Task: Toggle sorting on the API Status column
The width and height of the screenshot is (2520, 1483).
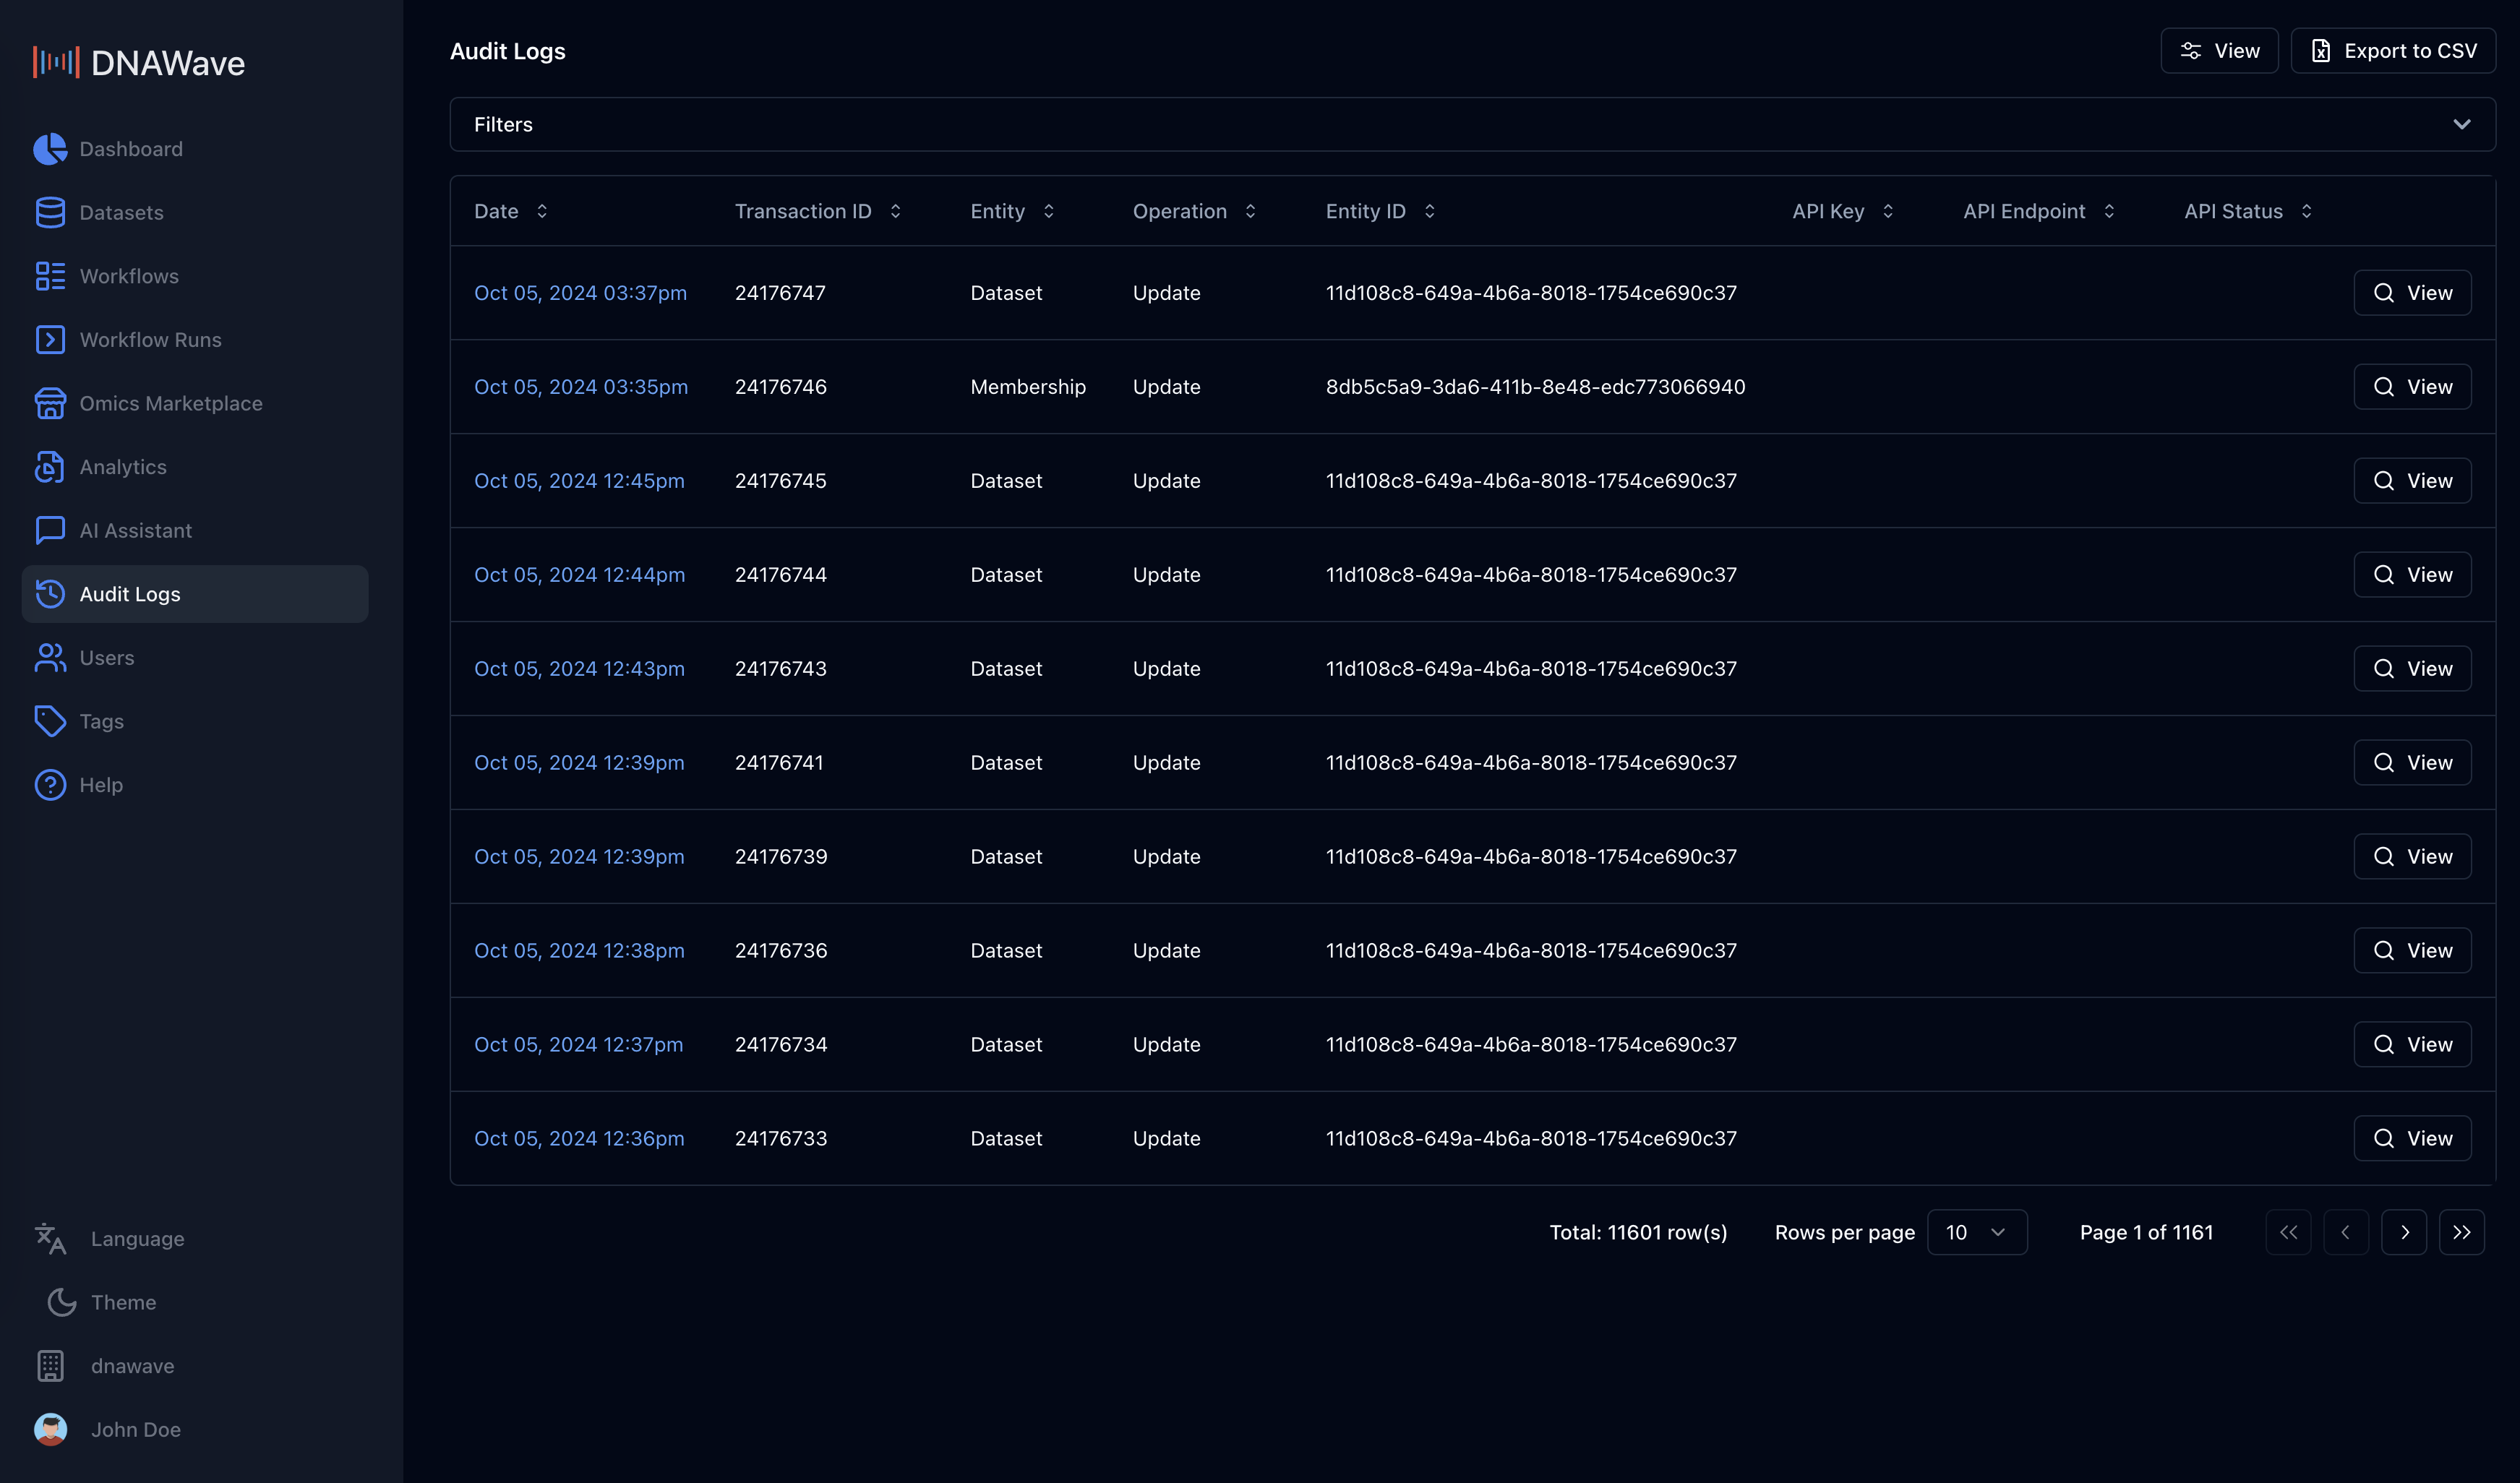Action: click(x=2306, y=211)
